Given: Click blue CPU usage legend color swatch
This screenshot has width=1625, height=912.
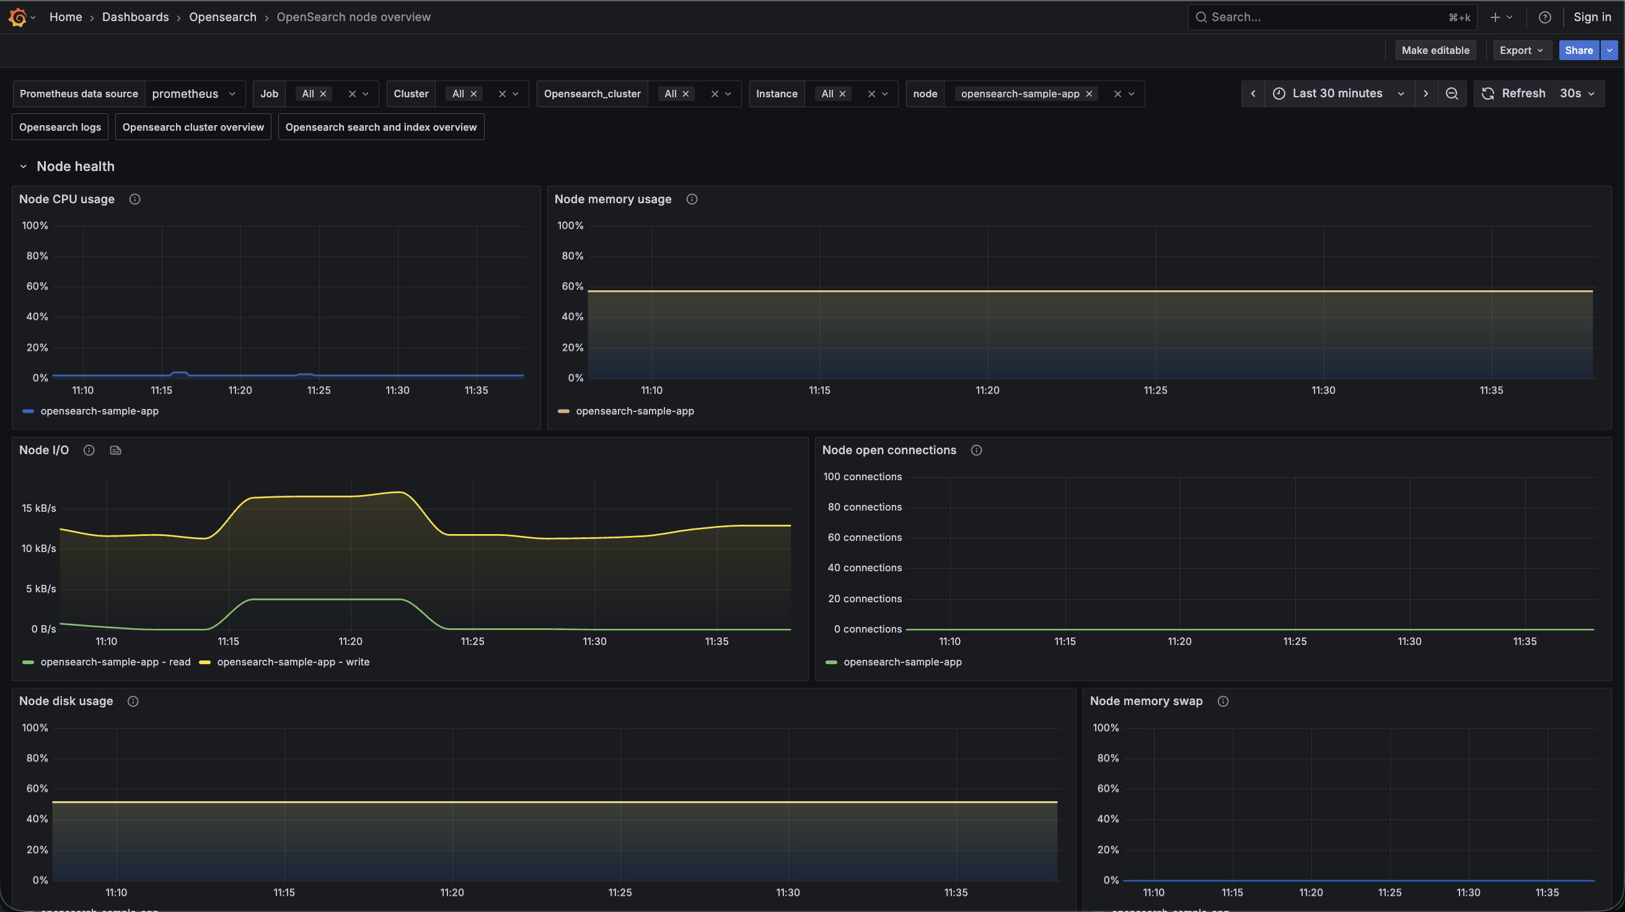Looking at the screenshot, I should click(x=28, y=411).
